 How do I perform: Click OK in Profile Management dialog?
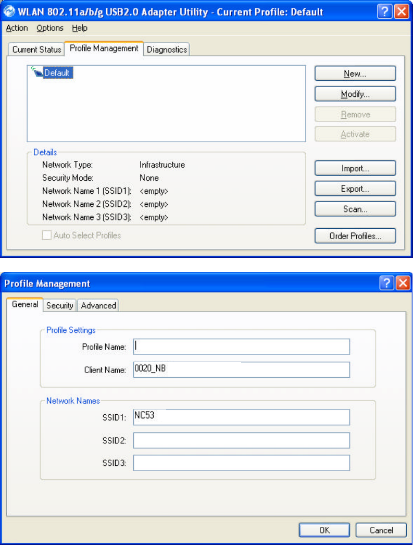click(x=324, y=530)
